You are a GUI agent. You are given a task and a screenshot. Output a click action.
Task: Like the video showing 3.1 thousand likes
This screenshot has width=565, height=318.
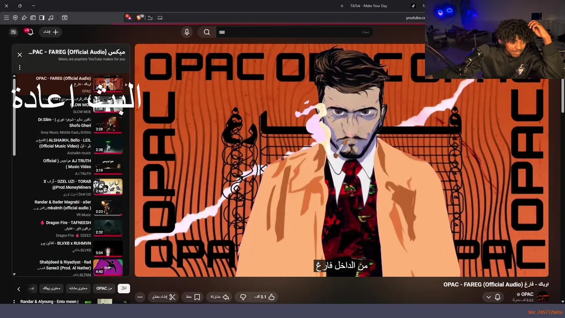(265, 297)
